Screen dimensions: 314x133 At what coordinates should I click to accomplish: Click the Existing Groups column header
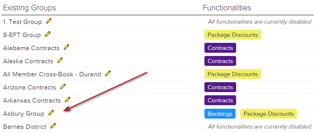click(29, 8)
